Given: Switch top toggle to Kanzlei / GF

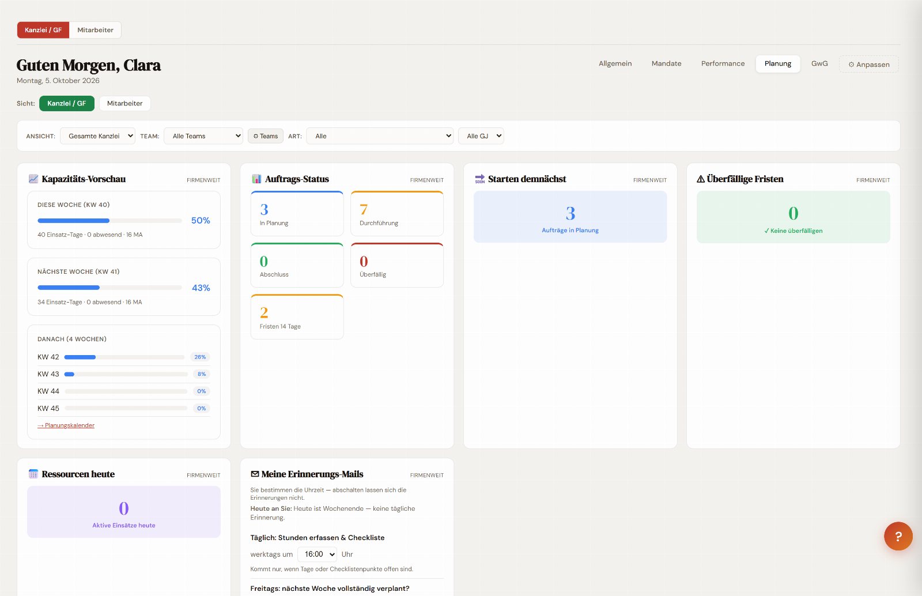Looking at the screenshot, I should pyautogui.click(x=43, y=30).
